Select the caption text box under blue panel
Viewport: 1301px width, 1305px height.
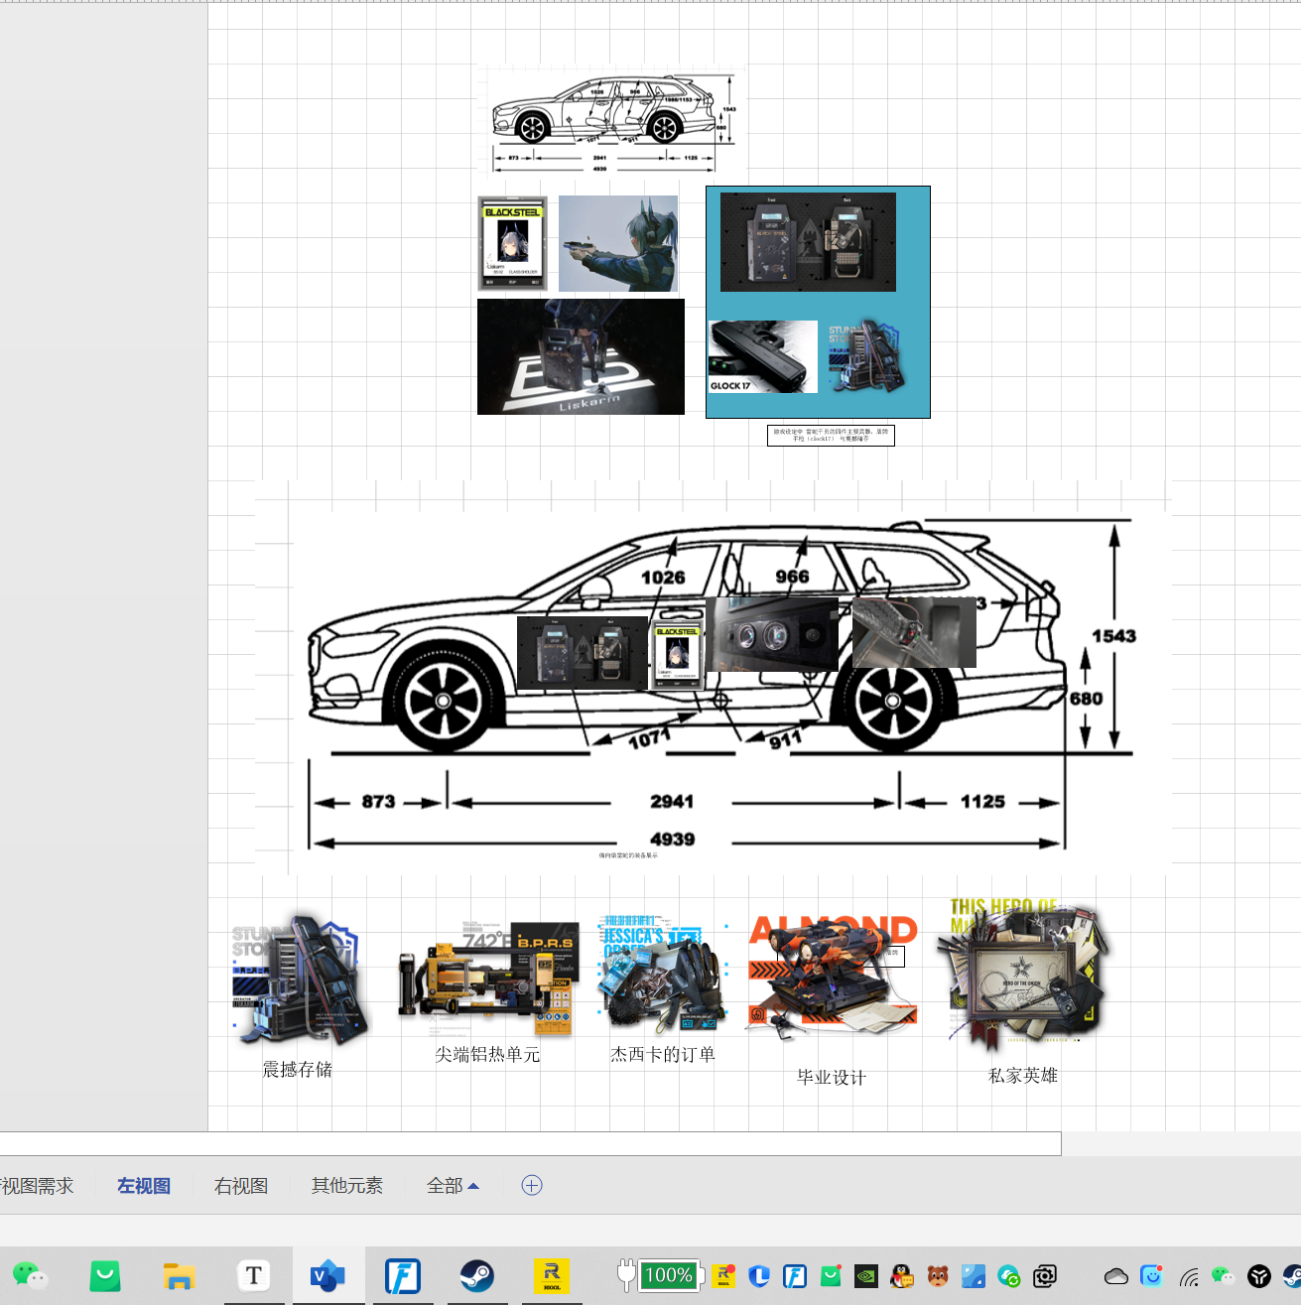[x=831, y=436]
